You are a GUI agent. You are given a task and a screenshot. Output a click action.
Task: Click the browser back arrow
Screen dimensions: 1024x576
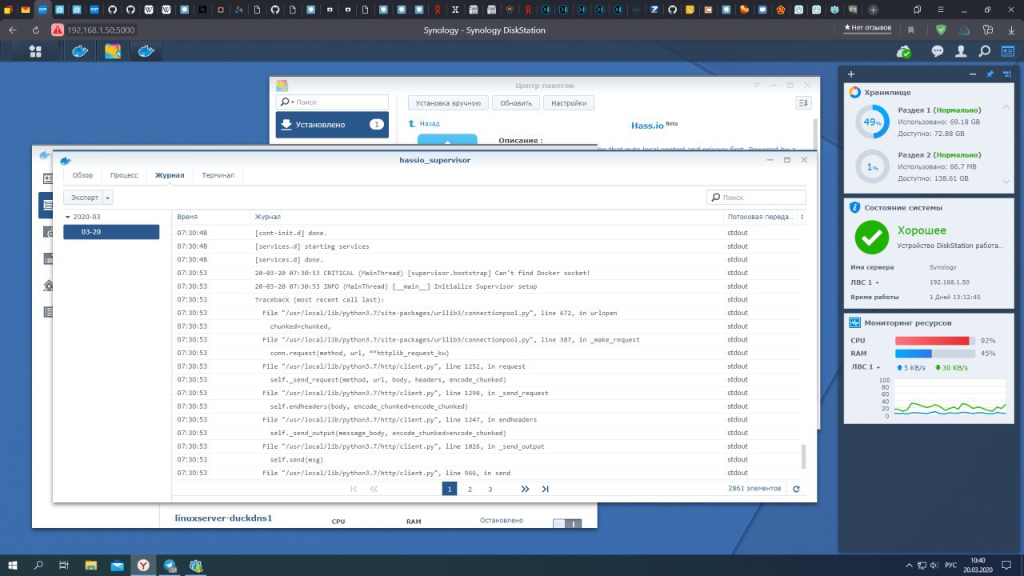13,29
